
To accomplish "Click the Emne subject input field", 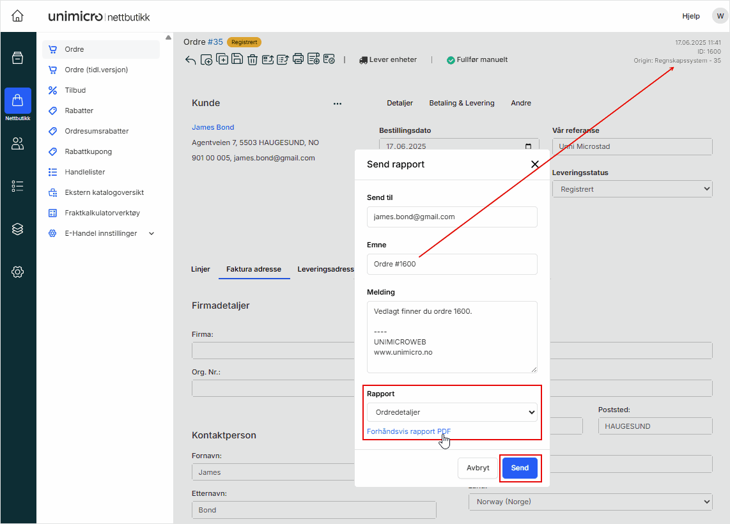I will click(452, 264).
